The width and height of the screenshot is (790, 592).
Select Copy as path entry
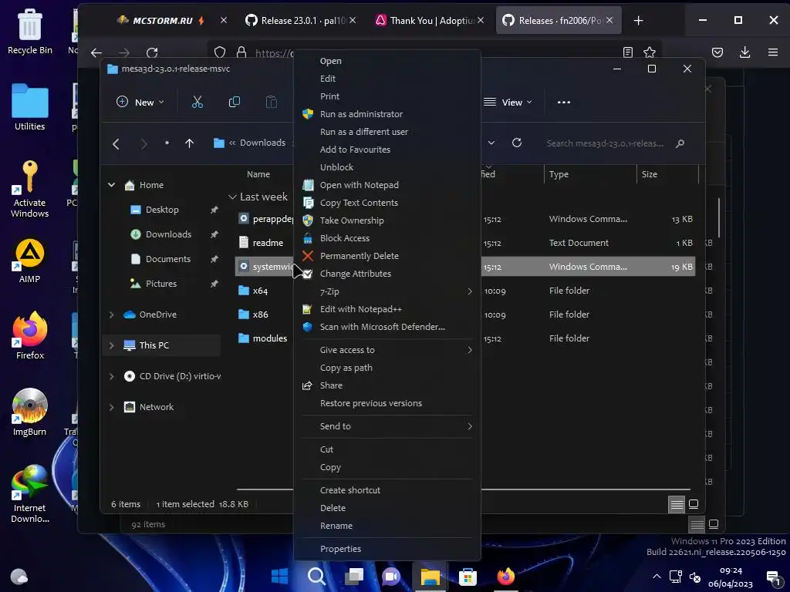click(387, 368)
